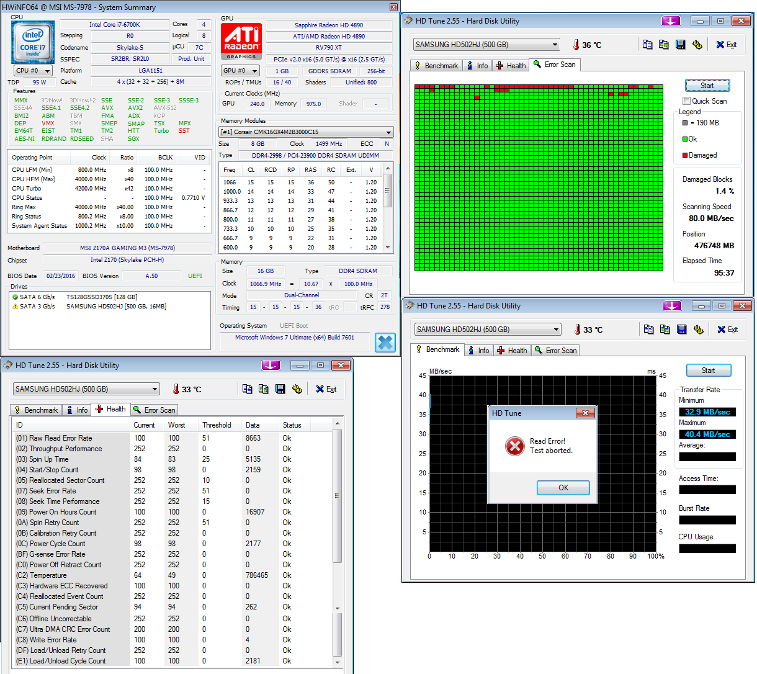The height and width of the screenshot is (674, 757).
Task: Click the red error icon in Read Error dialog
Action: [x=514, y=446]
